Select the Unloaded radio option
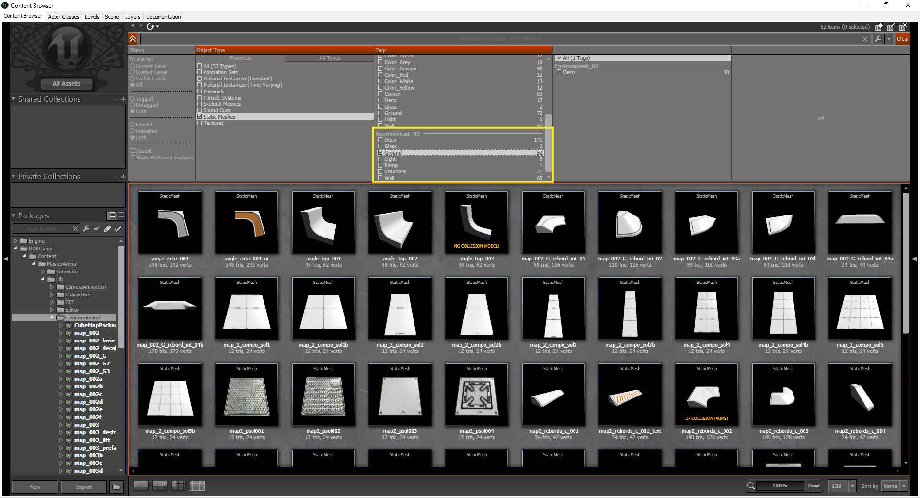Screen dimensions: 920x498 [132, 131]
